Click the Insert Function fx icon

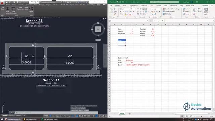[x=162, y=21]
